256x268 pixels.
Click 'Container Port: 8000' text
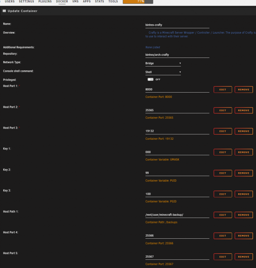(x=159, y=97)
